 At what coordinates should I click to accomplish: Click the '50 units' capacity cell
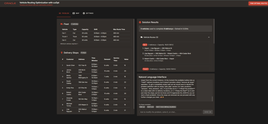(85, 37)
